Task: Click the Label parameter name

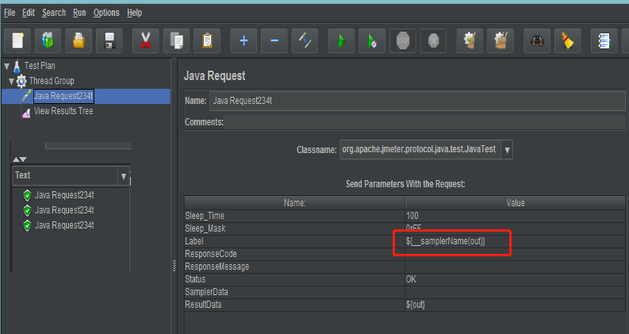Action: [194, 241]
